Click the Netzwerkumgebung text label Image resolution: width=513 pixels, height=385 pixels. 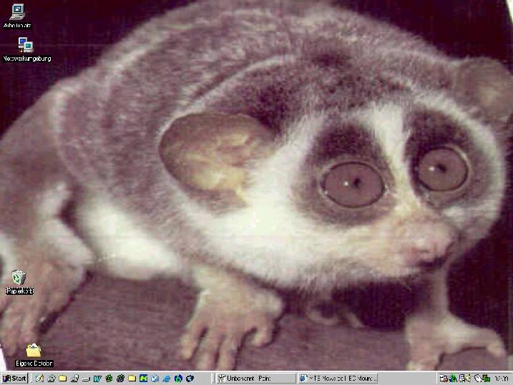(26, 59)
